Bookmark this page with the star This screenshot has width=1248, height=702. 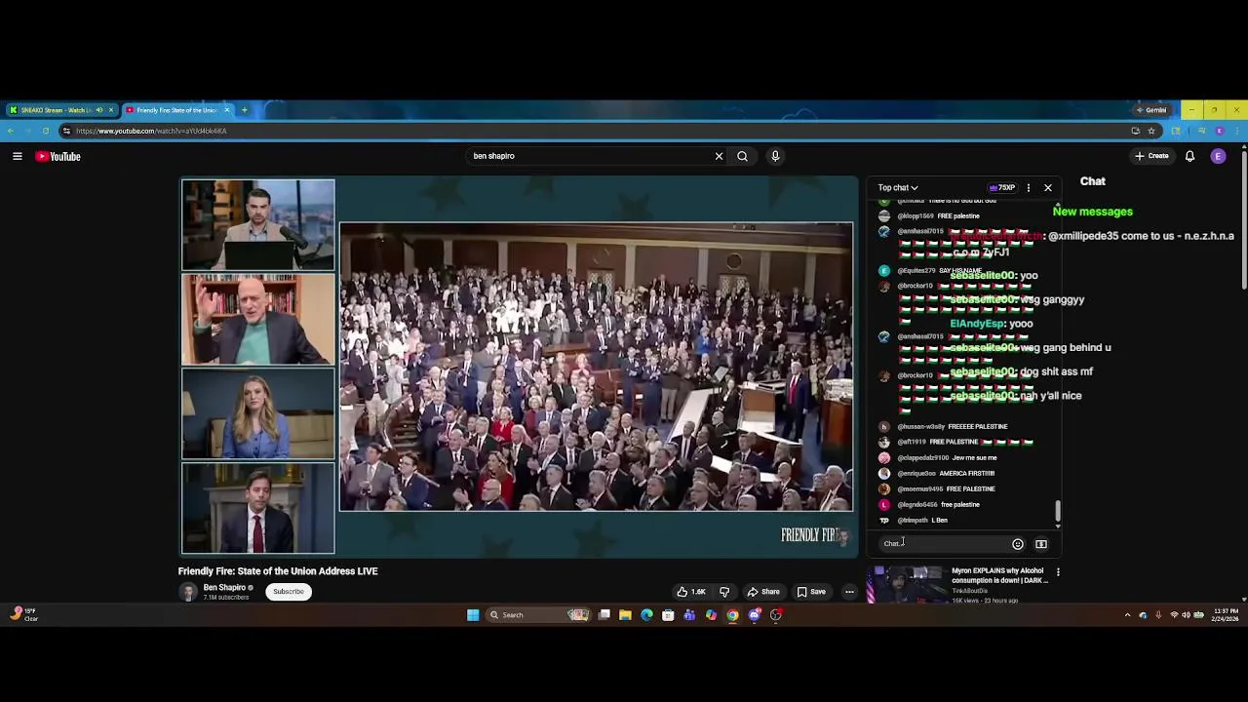pos(1151,131)
